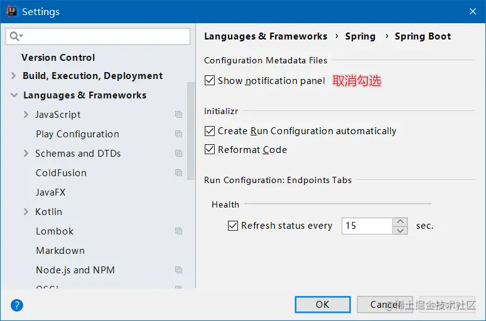Click the project-level icon beside ColdFusion
This screenshot has width=486, height=321.
[178, 173]
